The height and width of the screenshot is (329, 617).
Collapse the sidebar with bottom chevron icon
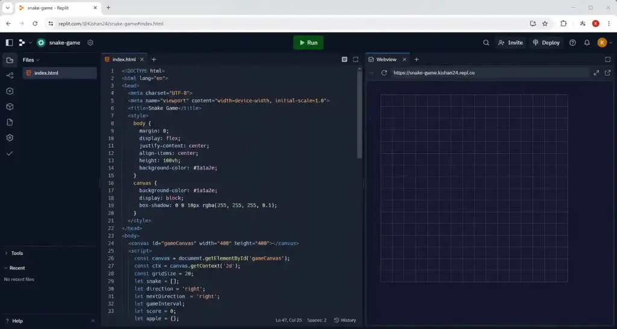tap(93, 321)
